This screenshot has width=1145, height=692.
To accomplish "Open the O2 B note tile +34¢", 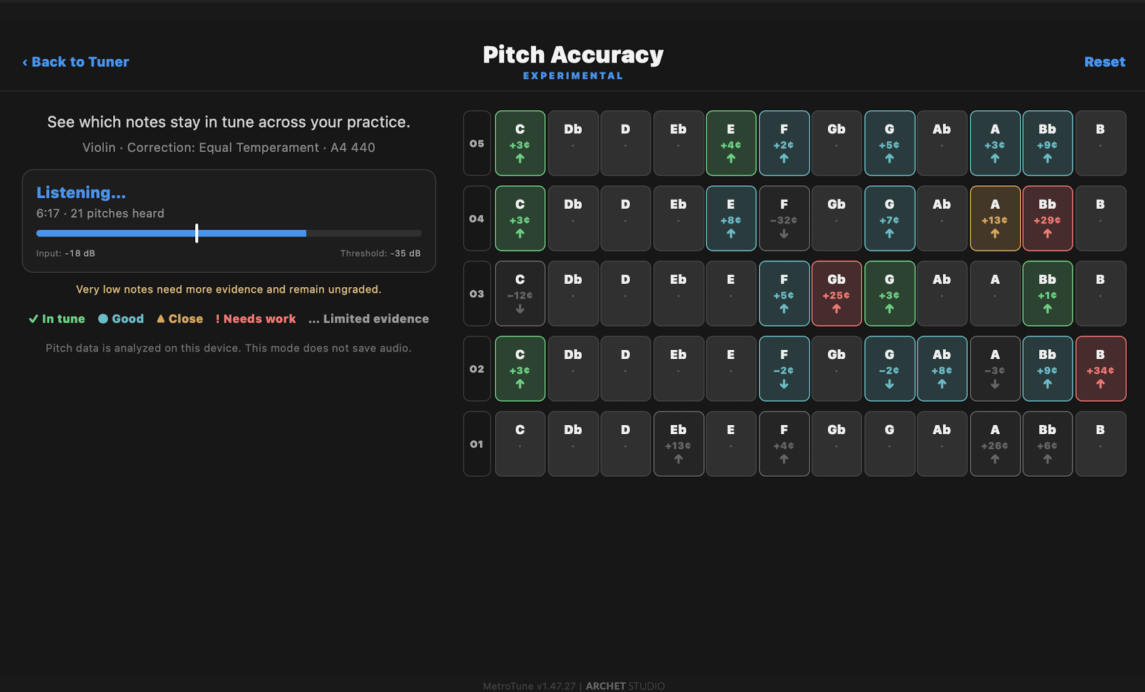I will [x=1101, y=369].
